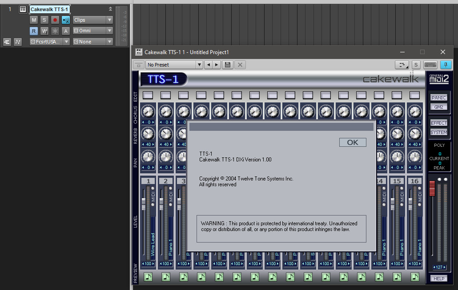The width and height of the screenshot is (458, 290).
Task: Click the EDIT button for part 16
Action: pyautogui.click(x=414, y=95)
